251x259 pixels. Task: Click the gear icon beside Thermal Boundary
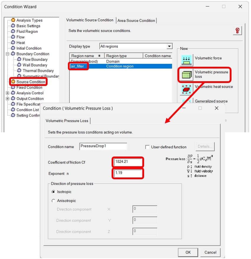point(19,71)
